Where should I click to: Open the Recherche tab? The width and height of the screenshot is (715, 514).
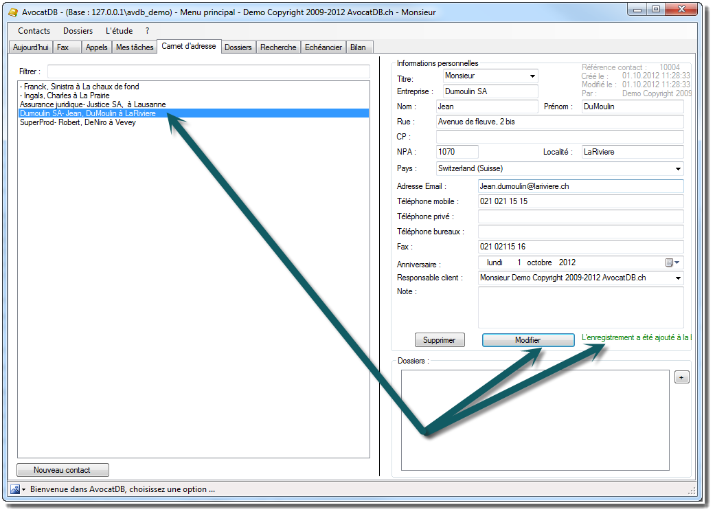pyautogui.click(x=278, y=47)
